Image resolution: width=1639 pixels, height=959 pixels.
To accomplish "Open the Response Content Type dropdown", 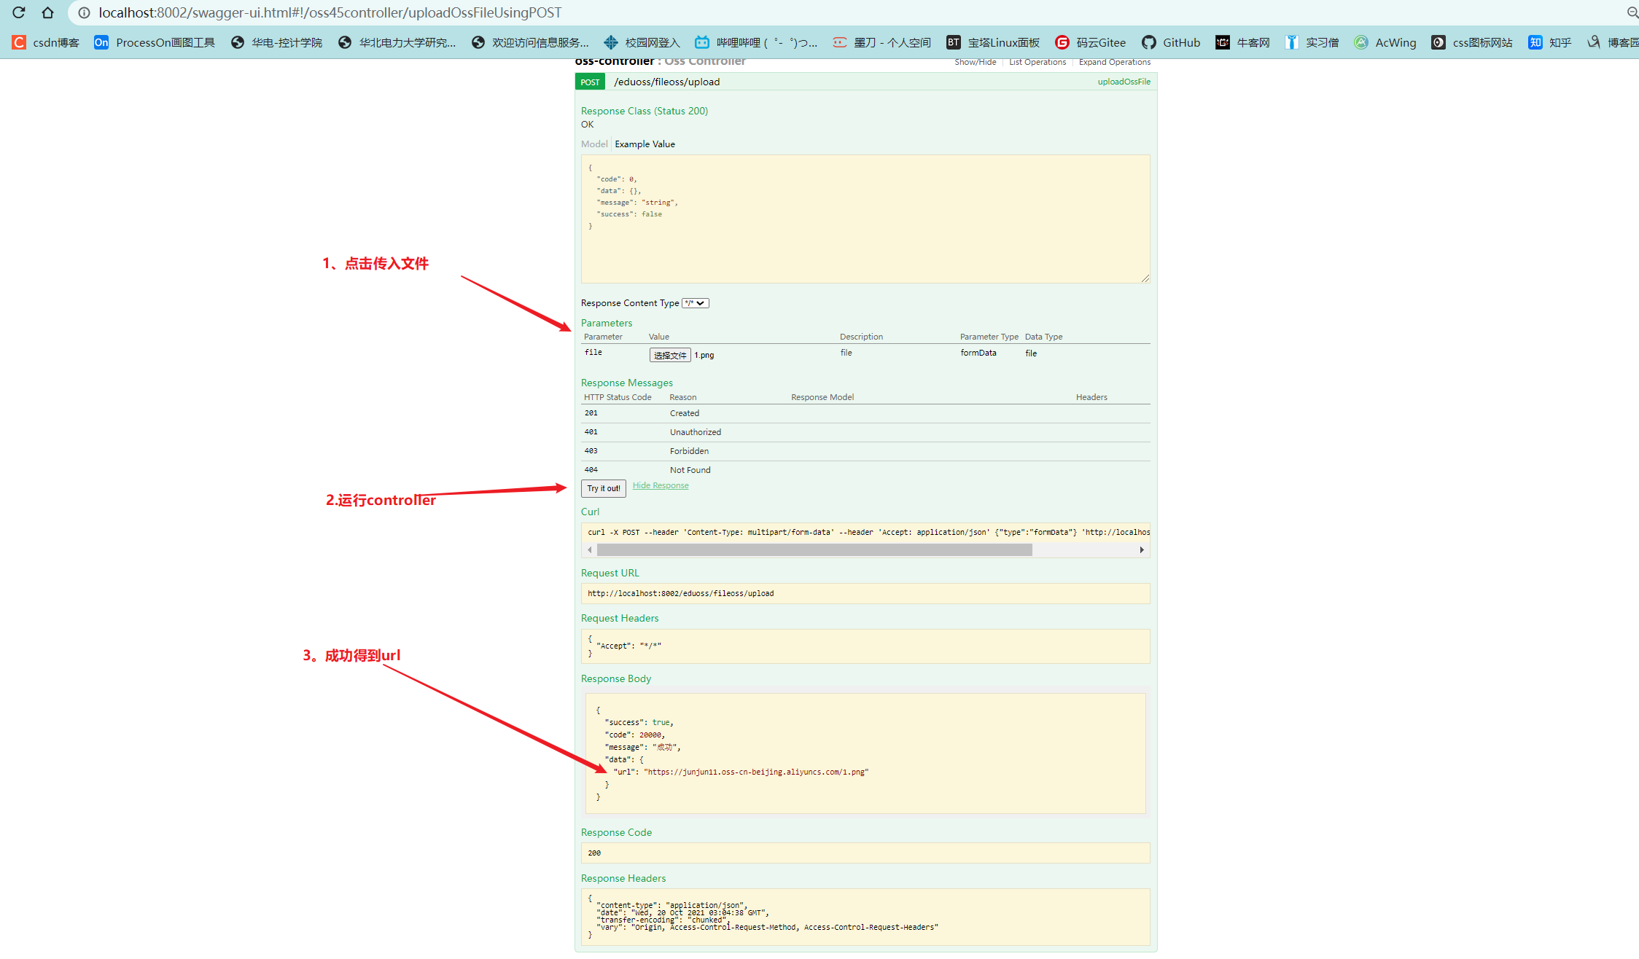I will click(x=695, y=303).
